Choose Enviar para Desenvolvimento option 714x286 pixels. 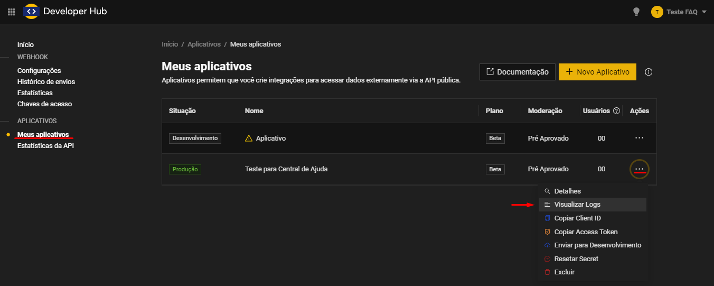click(597, 245)
